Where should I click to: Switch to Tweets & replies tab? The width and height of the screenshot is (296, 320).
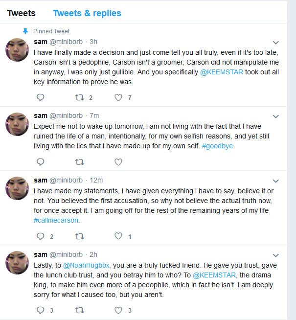(x=87, y=13)
